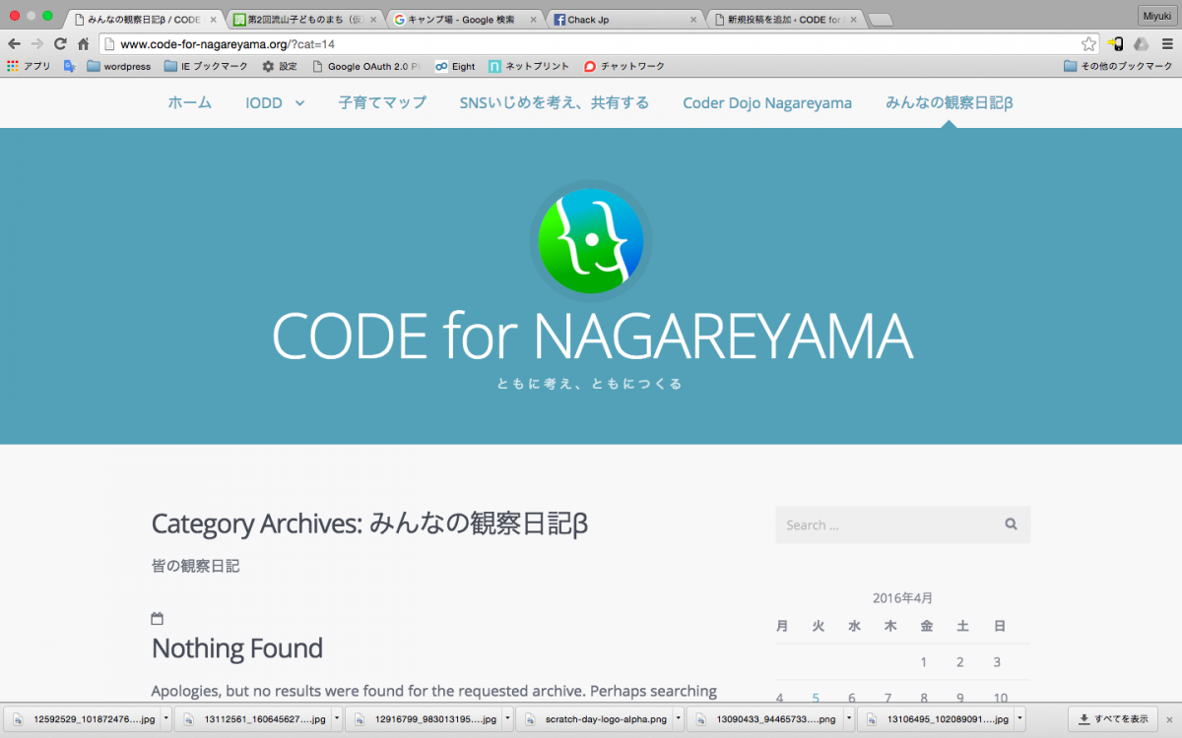Click the CODE for NAGAREYAMA green logo
This screenshot has width=1182, height=738.
tap(591, 241)
